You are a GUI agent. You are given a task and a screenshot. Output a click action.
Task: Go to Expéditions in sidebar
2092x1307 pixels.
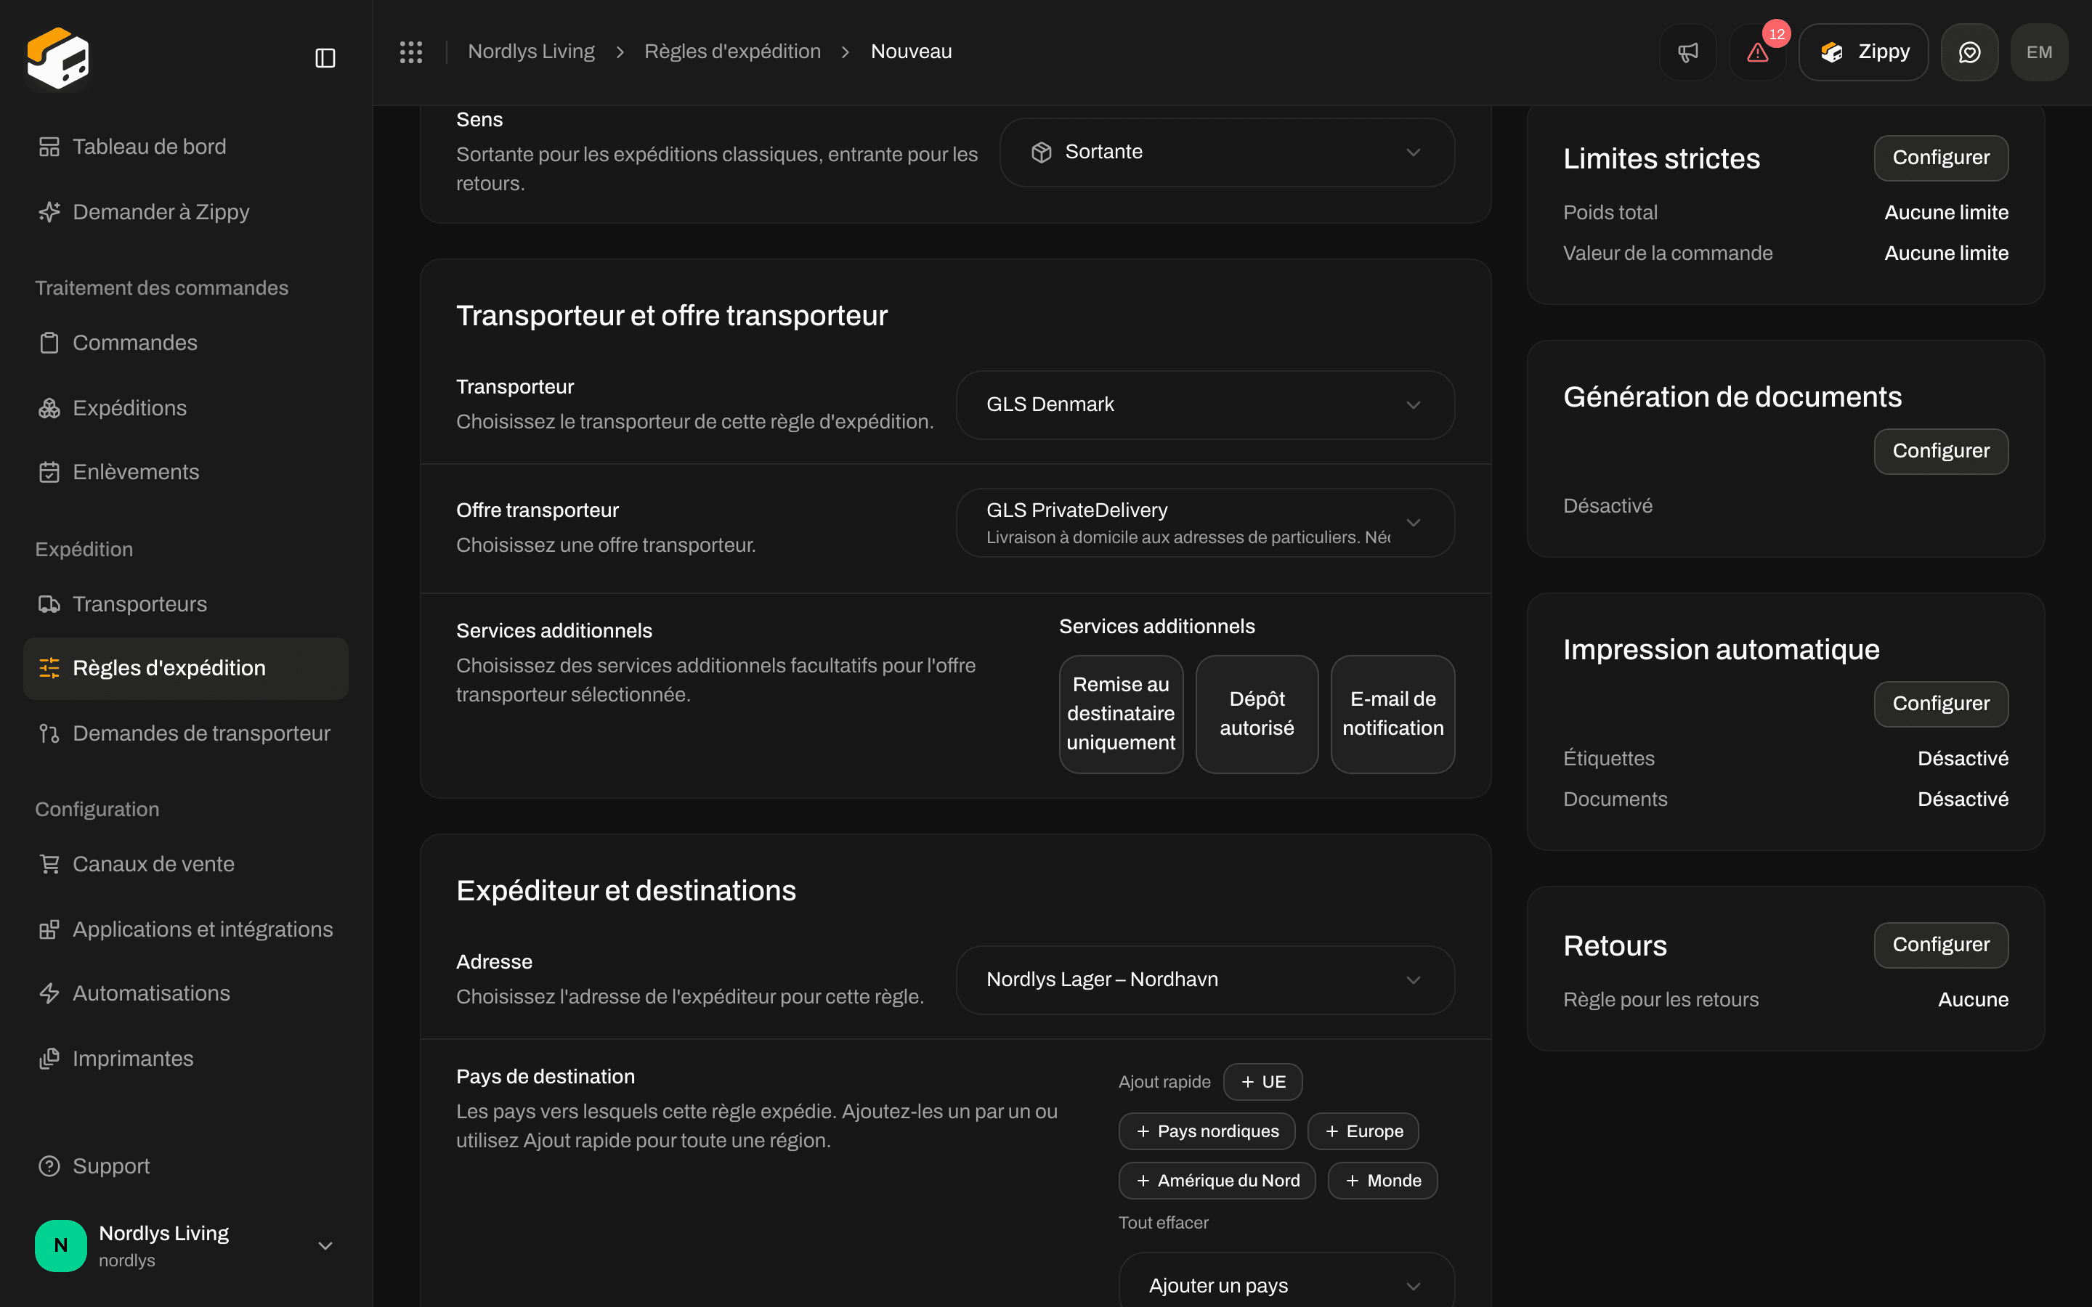point(186,408)
